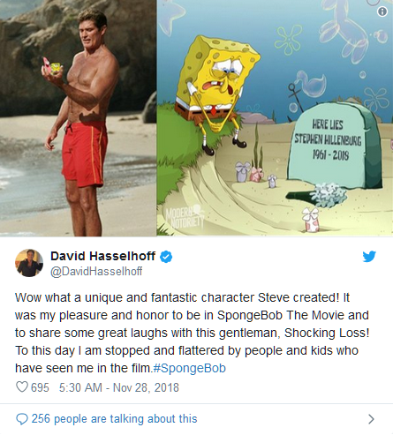Viewport: 393px width, 435px height.
Task: Open the crying SpongeBob cartoon image
Action: point(275,118)
